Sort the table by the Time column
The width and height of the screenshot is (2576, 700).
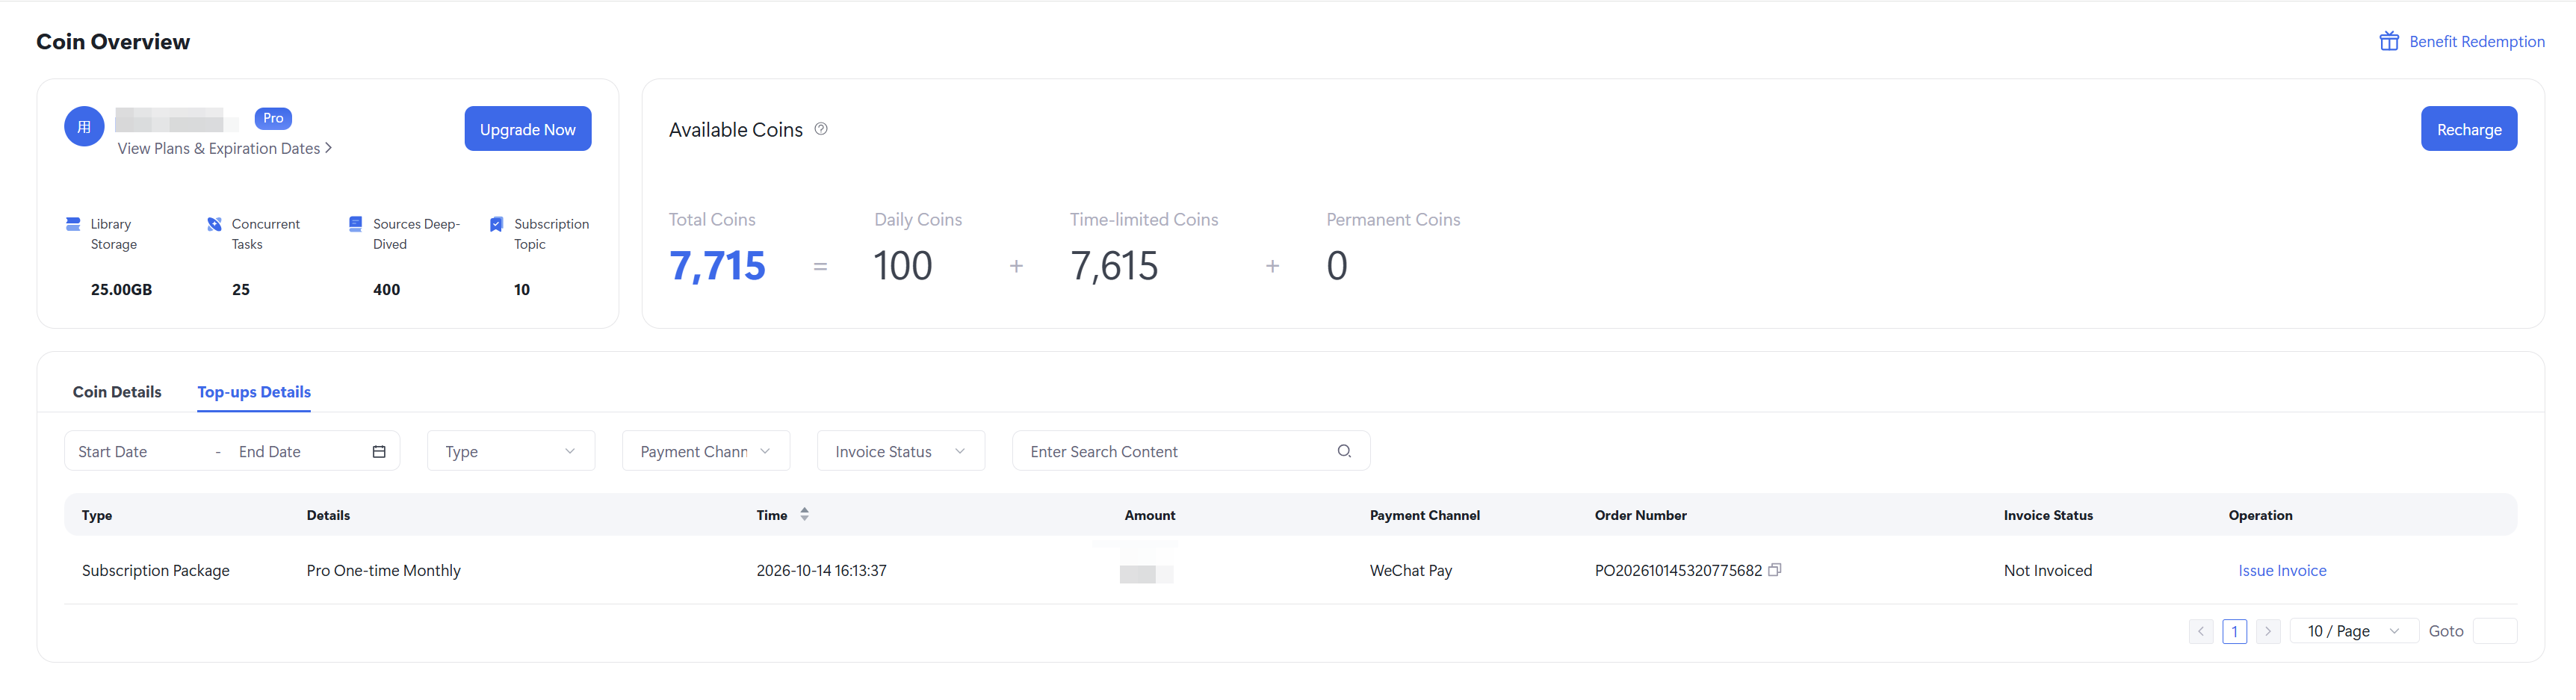804,514
